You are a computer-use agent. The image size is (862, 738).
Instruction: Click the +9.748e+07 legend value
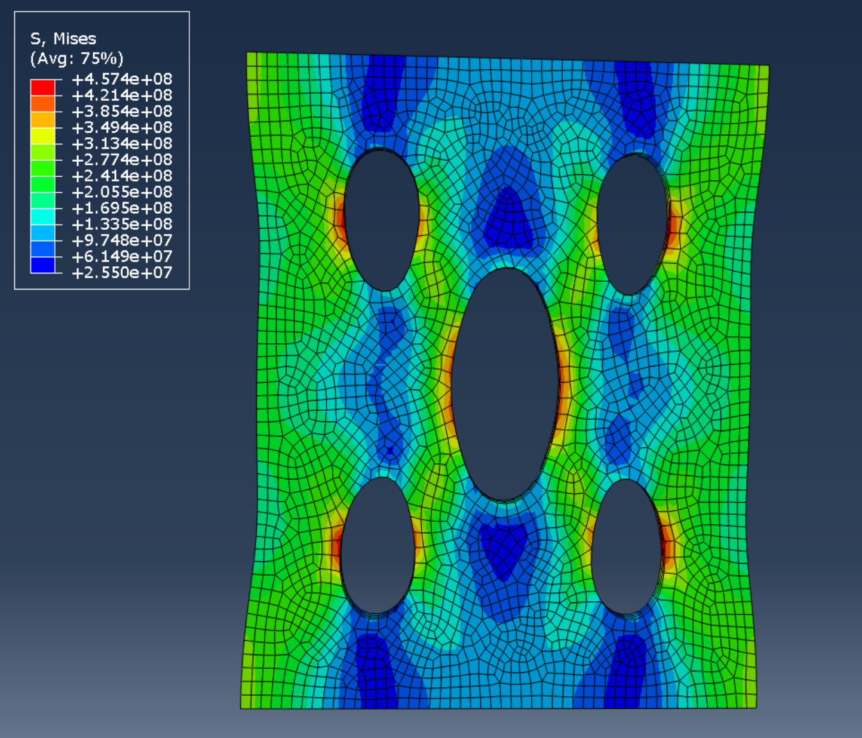tap(122, 241)
